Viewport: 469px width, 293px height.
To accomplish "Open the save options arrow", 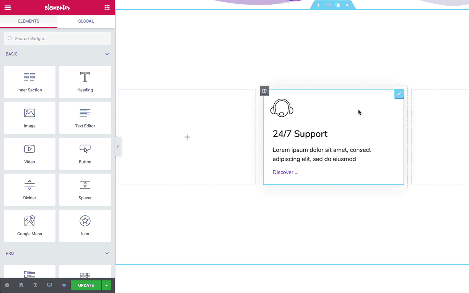I will 106,285.
